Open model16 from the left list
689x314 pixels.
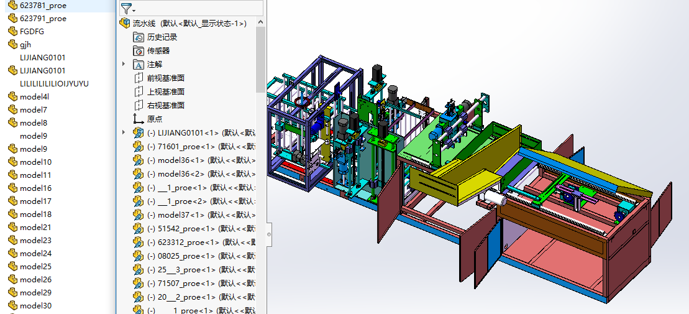point(35,188)
